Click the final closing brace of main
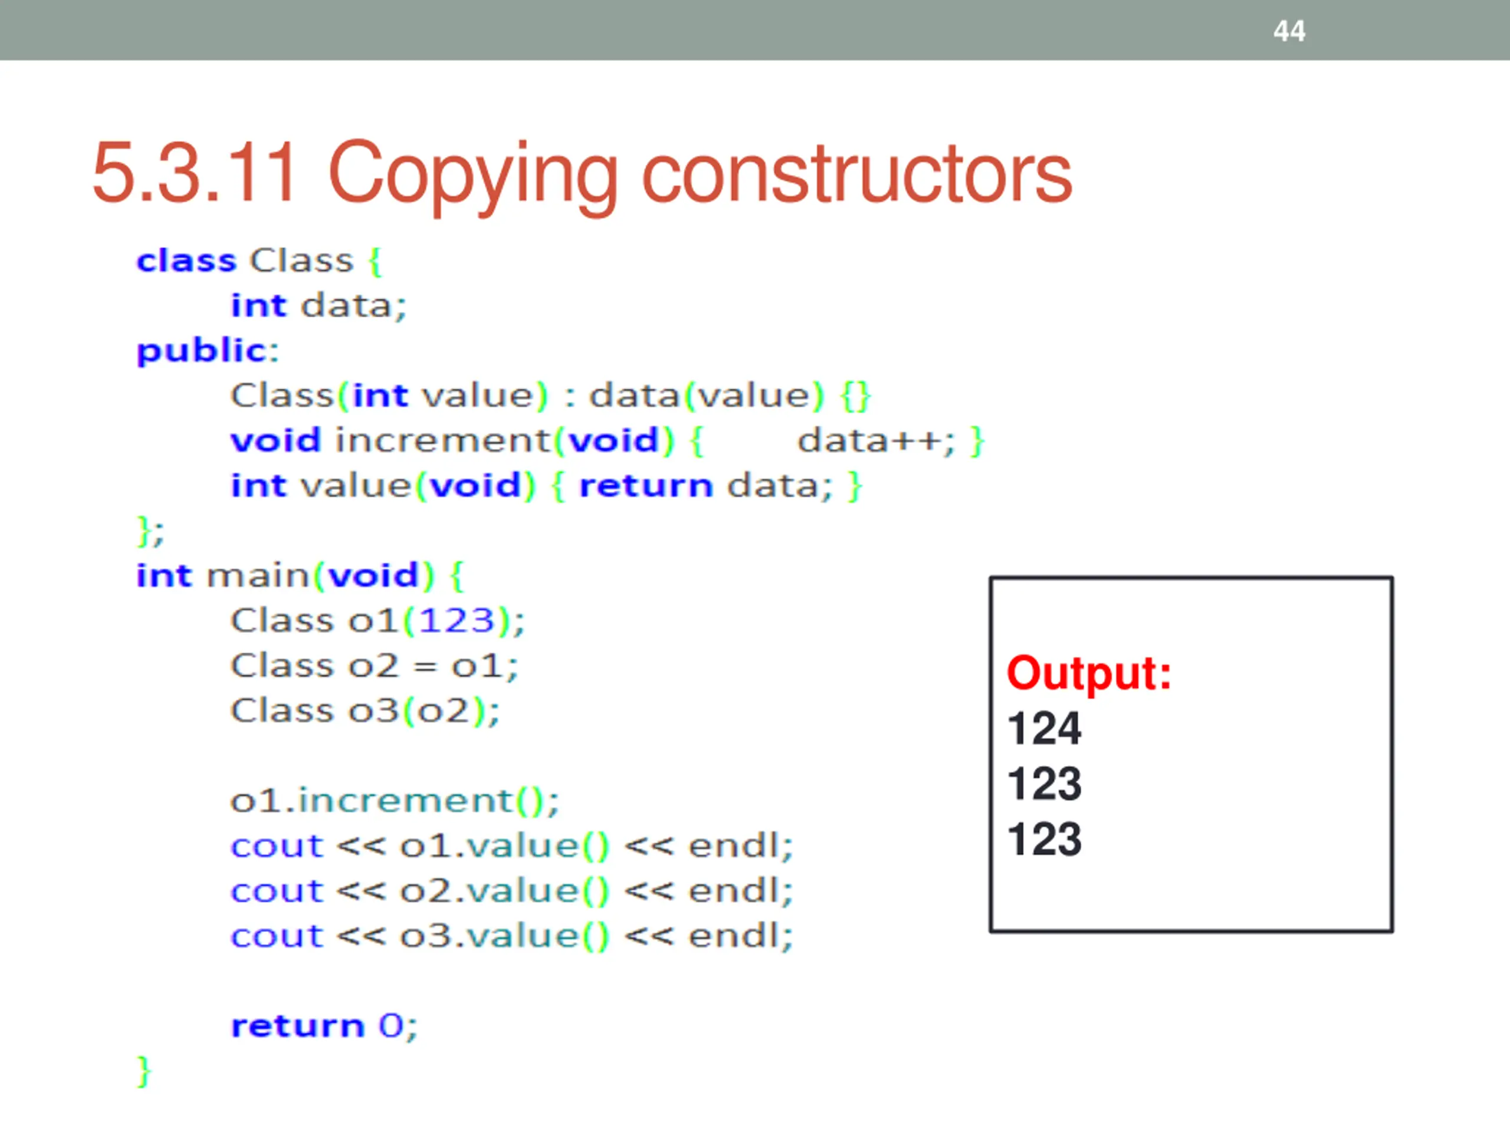Image resolution: width=1510 pixels, height=1132 pixels. [x=143, y=1071]
